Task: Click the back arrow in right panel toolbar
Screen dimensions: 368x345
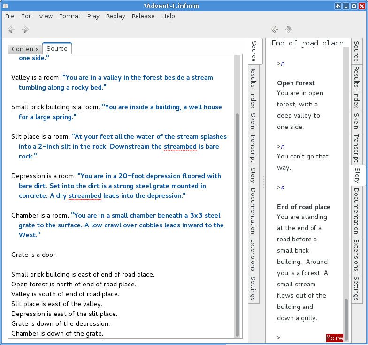Action: click(x=274, y=29)
